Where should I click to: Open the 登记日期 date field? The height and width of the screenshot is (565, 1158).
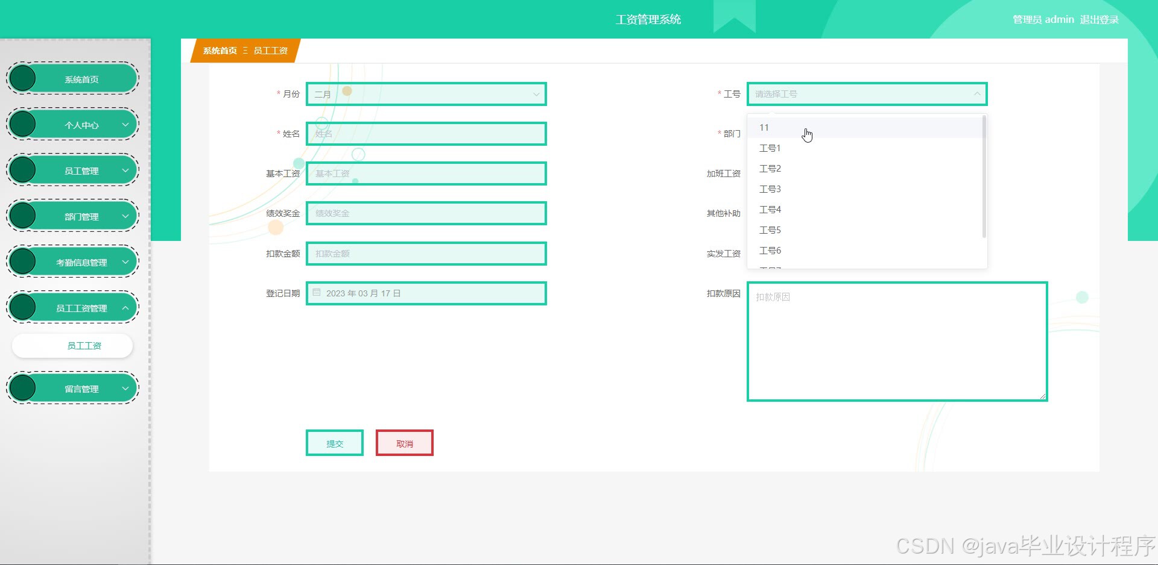click(x=426, y=293)
